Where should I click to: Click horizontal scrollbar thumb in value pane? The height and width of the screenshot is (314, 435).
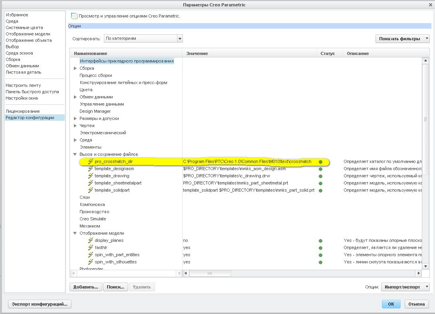pos(210,273)
